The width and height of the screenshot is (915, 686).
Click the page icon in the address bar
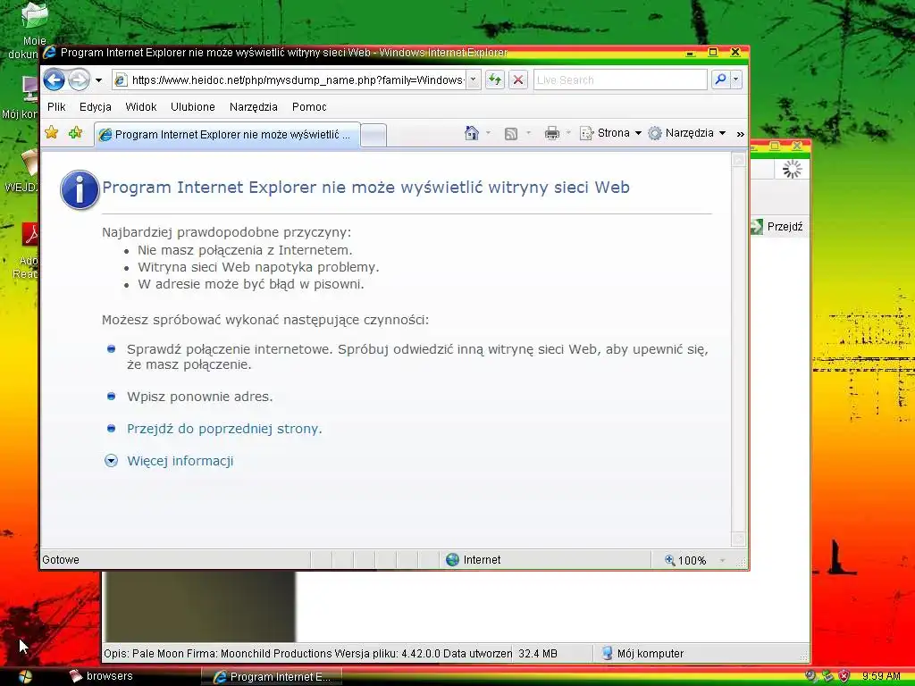121,79
